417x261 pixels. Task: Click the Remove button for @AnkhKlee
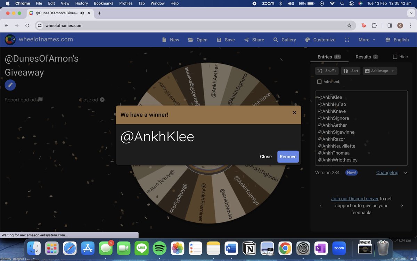(288, 157)
